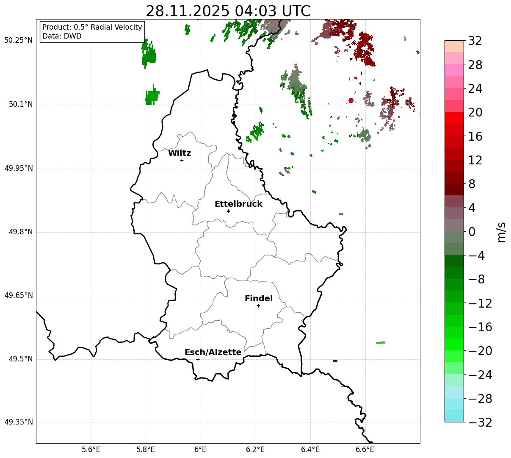Image resolution: width=511 pixels, height=458 pixels.
Task: Click the 49.8°N latitude label
Action: [x=21, y=232]
